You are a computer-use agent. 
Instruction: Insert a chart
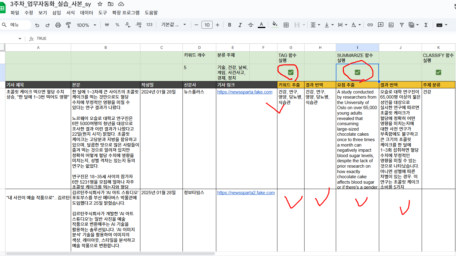[x=391, y=25]
